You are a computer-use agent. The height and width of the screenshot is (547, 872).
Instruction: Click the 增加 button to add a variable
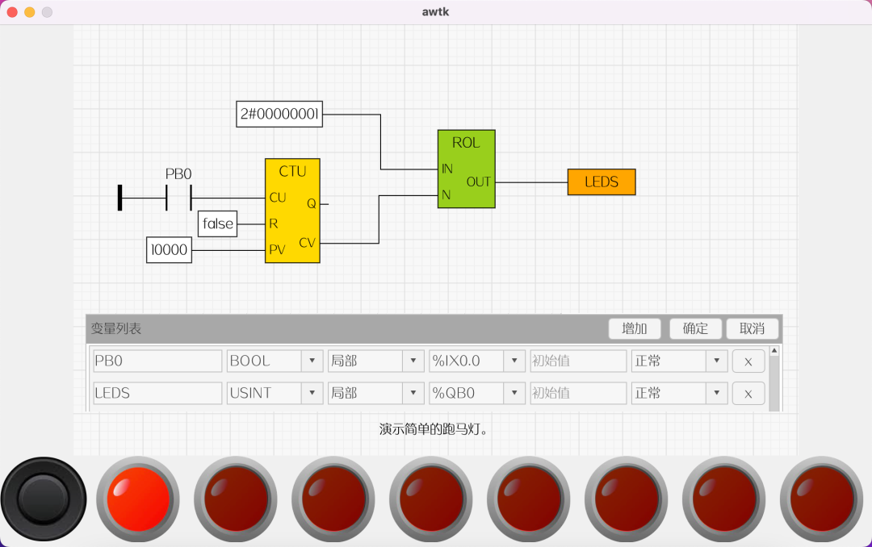pos(635,328)
